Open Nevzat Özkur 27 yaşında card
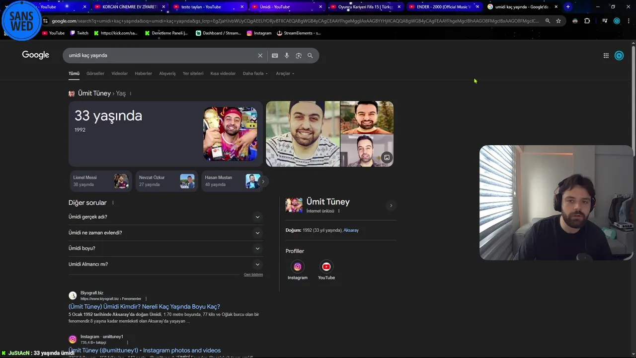Image resolution: width=636 pixels, height=358 pixels. [166, 181]
